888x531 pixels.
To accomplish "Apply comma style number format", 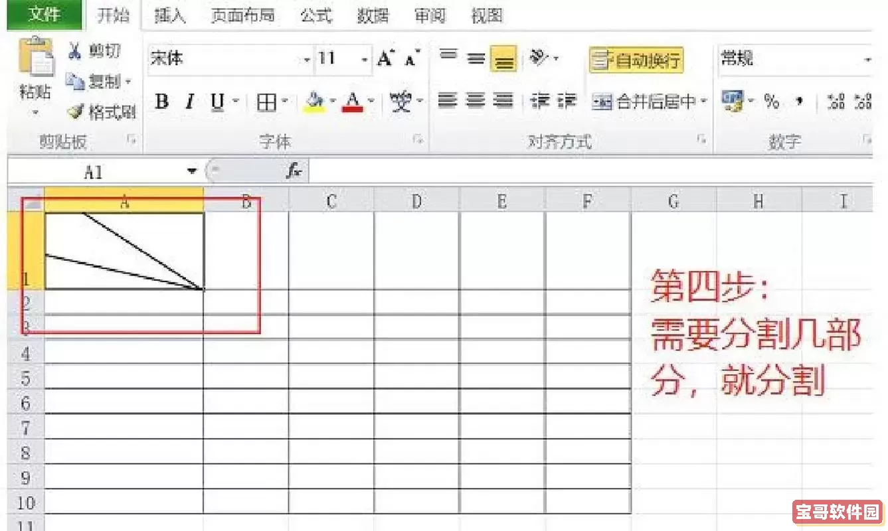I will [x=799, y=102].
